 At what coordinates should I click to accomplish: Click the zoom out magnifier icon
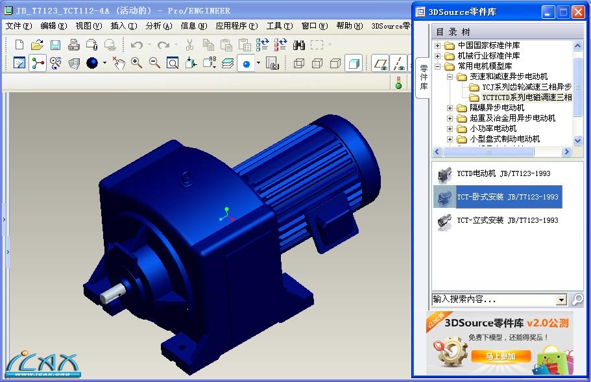[154, 62]
